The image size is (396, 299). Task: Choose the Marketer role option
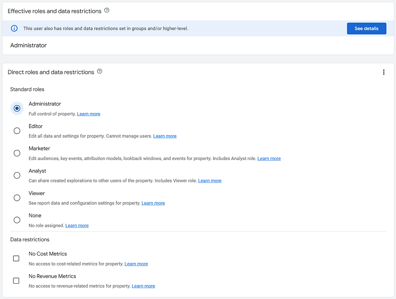click(17, 153)
